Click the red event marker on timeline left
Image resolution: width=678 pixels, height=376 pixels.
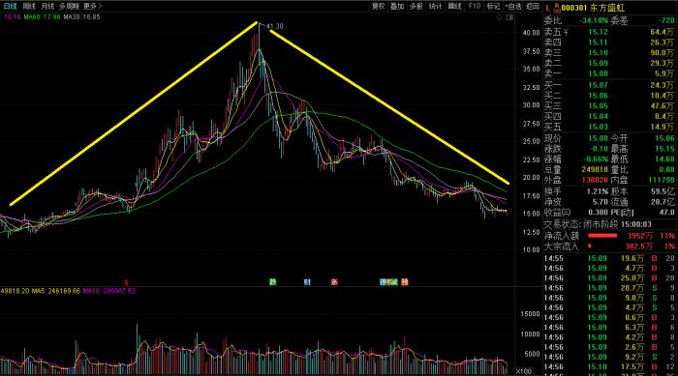point(126,283)
